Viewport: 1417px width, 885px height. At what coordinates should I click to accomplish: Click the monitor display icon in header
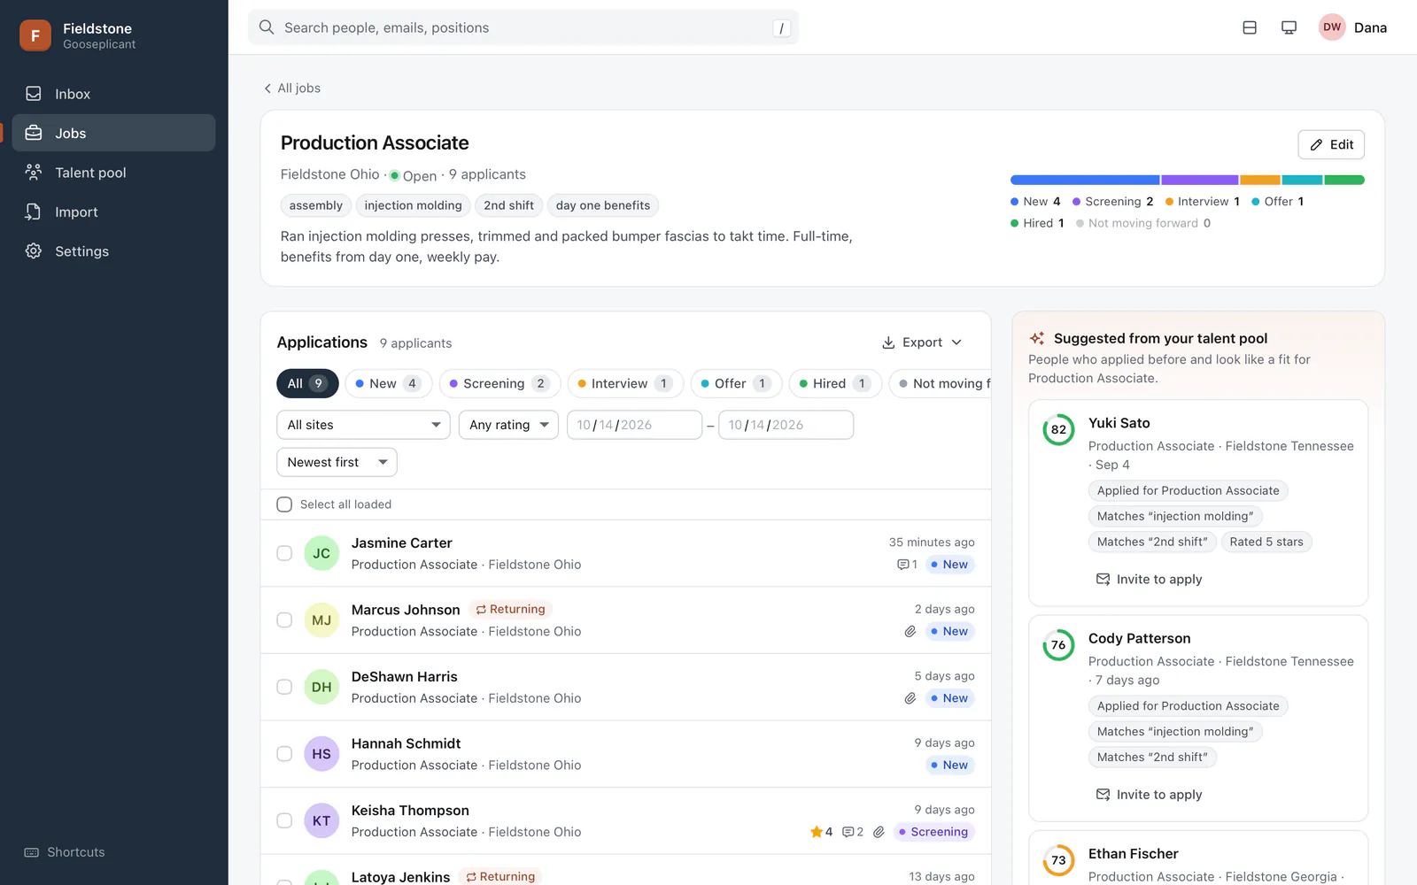(1289, 27)
